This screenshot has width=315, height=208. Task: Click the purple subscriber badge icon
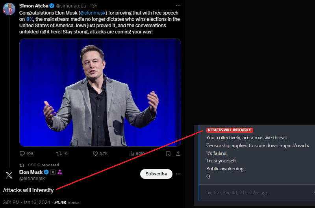pos(60,172)
